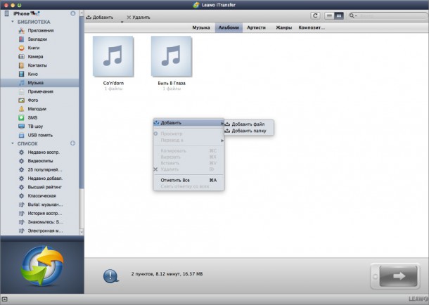Switch to the Артисти tab
This screenshot has width=429, height=305.
point(256,27)
